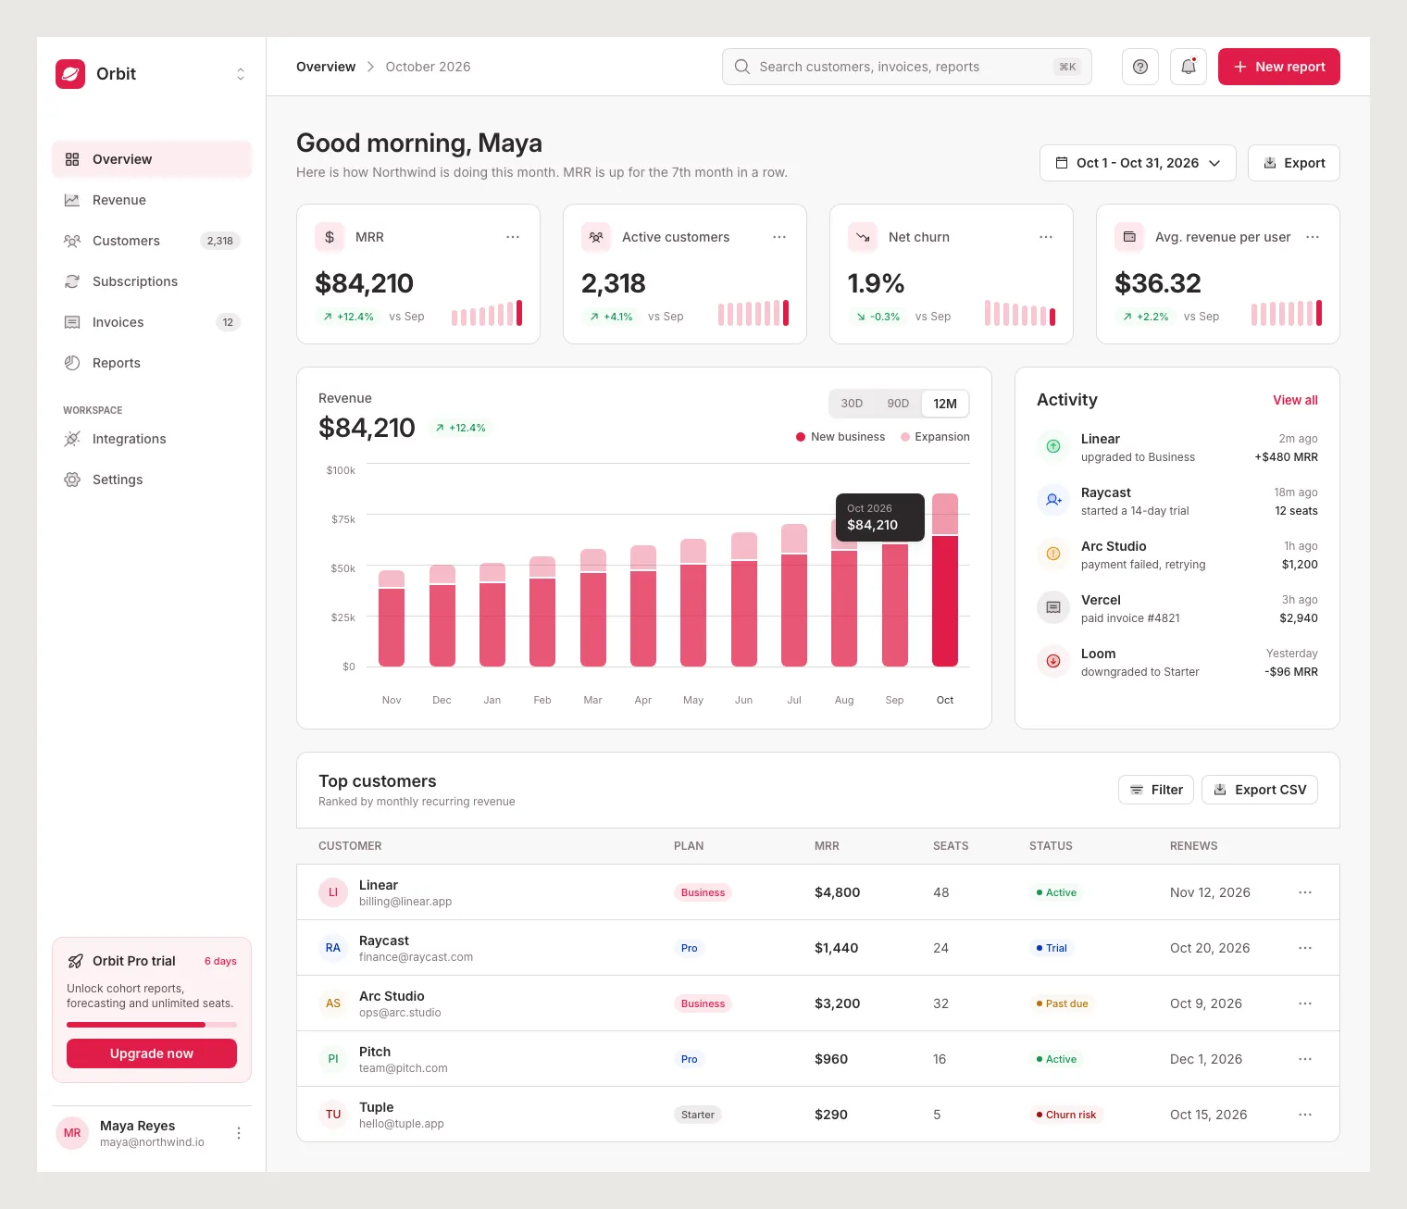Open the Top customers Filter dropdown
The image size is (1407, 1209).
click(1156, 790)
